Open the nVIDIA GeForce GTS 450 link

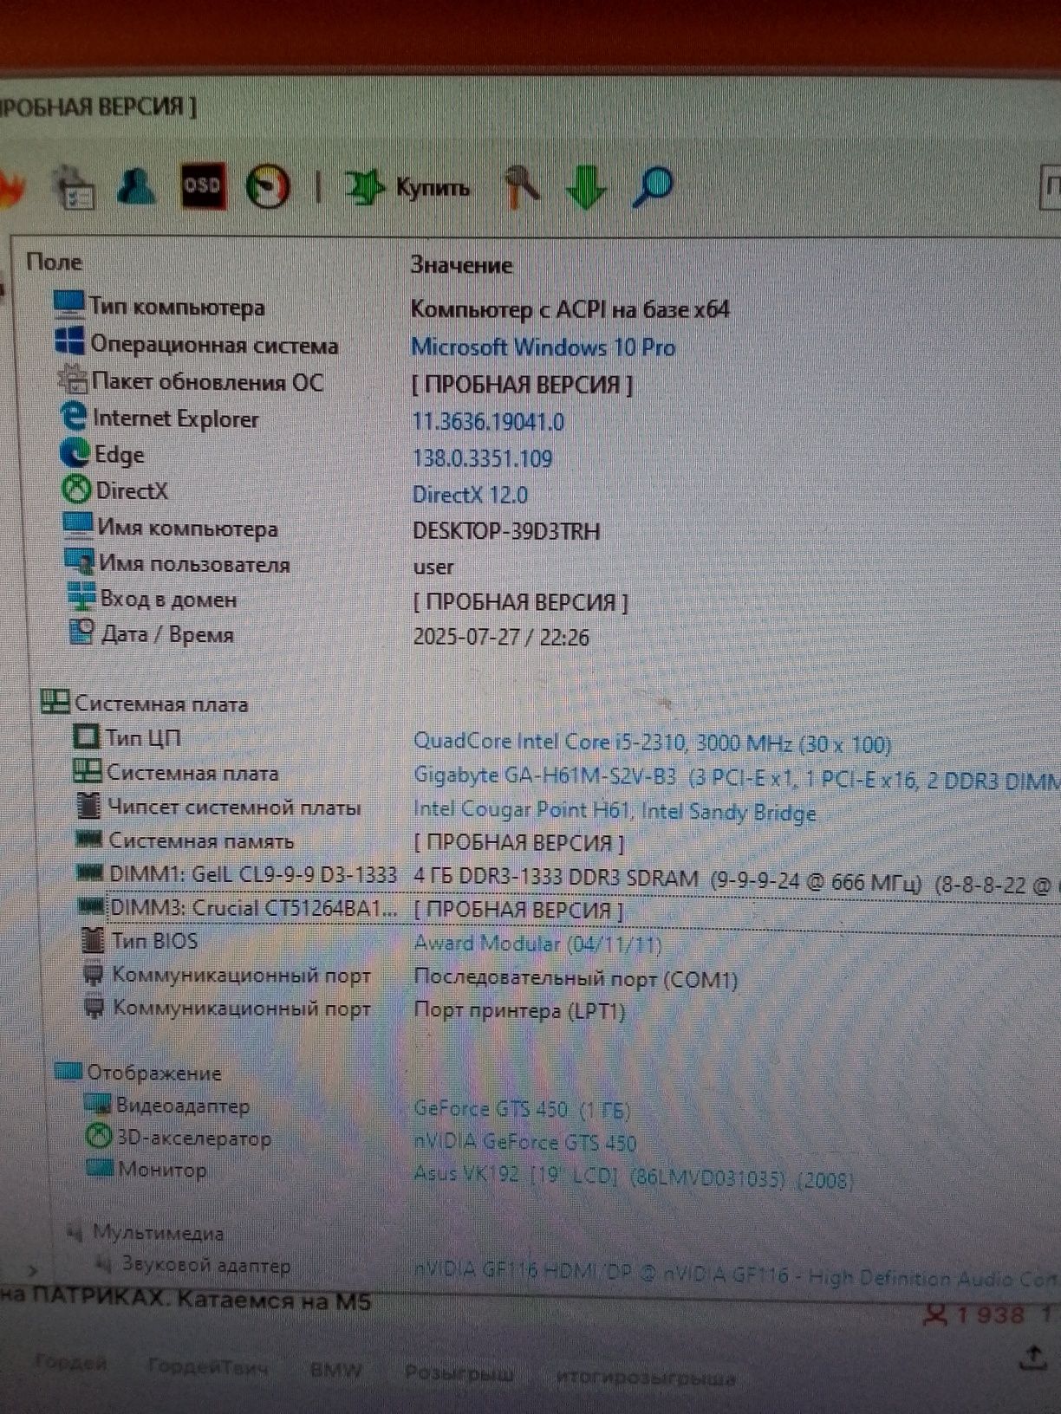525,1142
